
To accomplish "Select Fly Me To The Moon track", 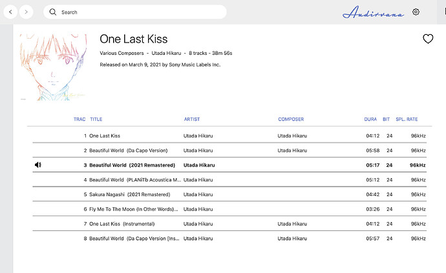I will 133,209.
